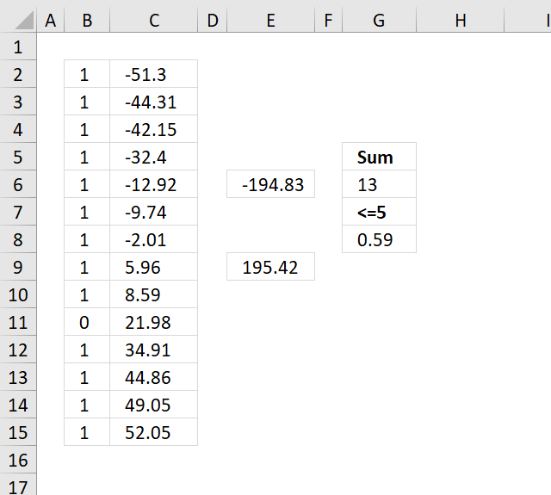Image resolution: width=551 pixels, height=495 pixels.
Task: Select column C header
Action: pos(154,20)
